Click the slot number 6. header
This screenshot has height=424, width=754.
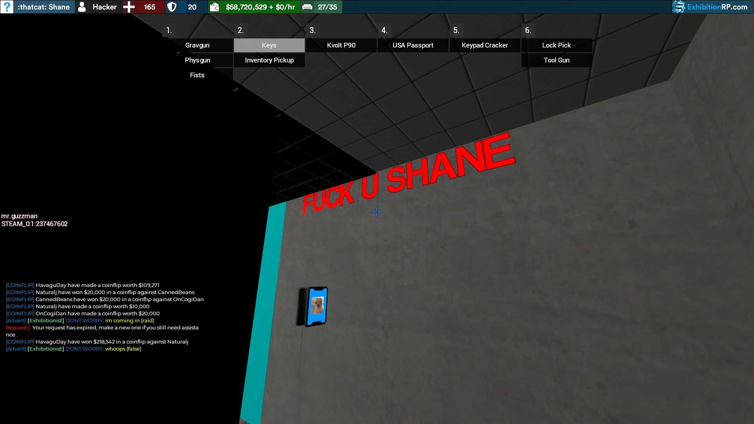(528, 30)
